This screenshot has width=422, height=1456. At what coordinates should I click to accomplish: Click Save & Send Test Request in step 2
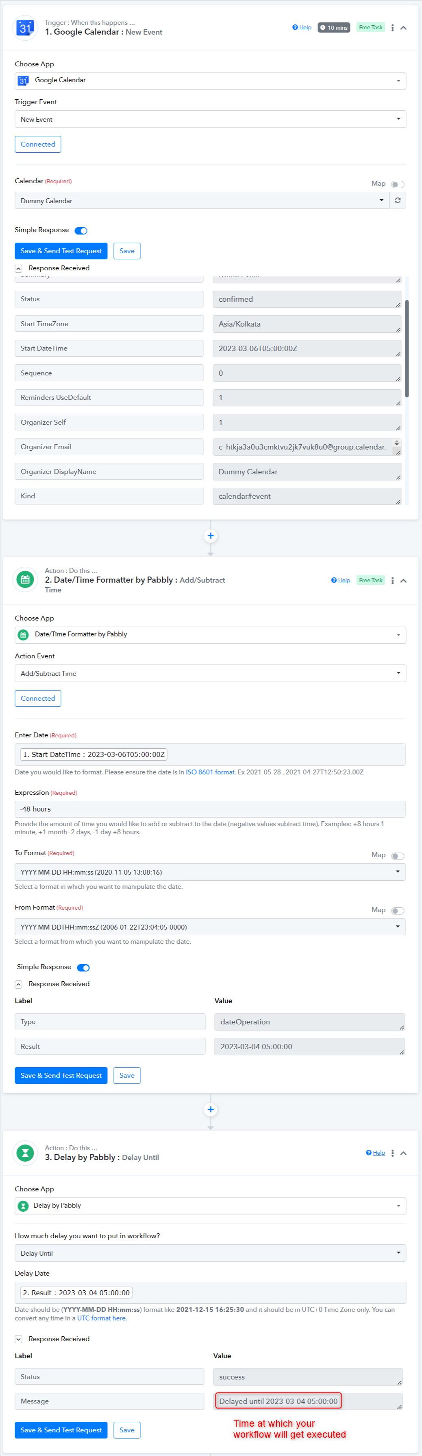61,1076
